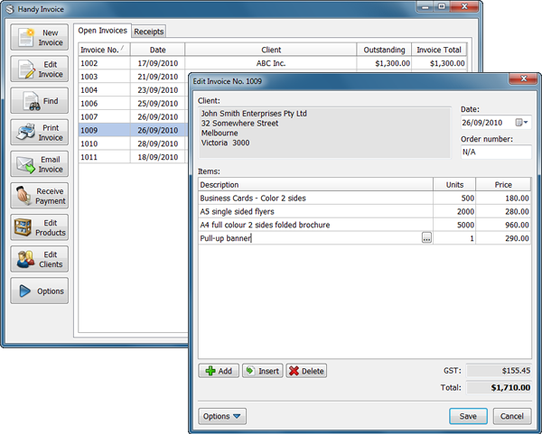Click the Price column header
Image resolution: width=542 pixels, height=434 pixels.
(x=503, y=185)
